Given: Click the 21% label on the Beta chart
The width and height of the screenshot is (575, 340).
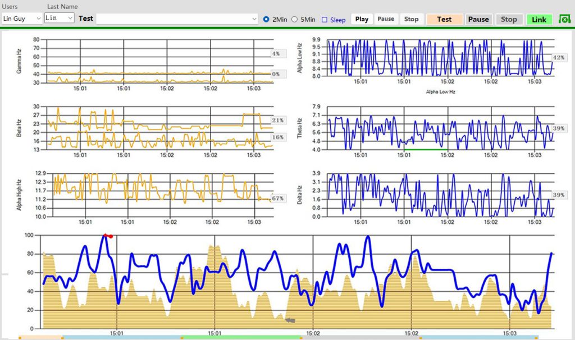Looking at the screenshot, I should pos(277,121).
